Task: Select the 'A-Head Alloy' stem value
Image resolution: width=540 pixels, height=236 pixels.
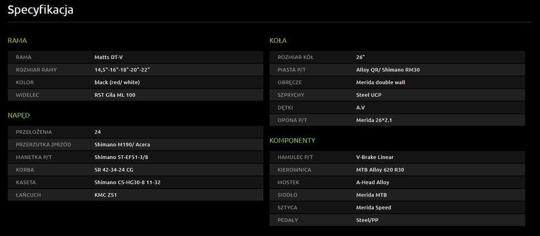Action: click(373, 182)
